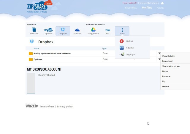Click the Have Feedback? link

130,3
